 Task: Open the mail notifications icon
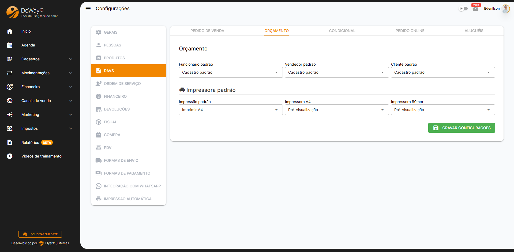[475, 9]
